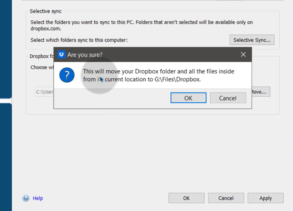The height and width of the screenshot is (211, 293).
Task: Close the Are you sure dialog
Action: tap(243, 54)
